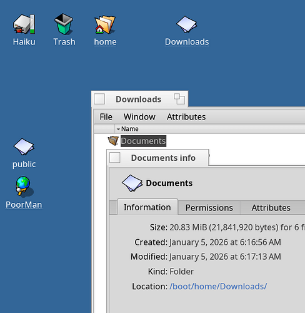Open the /boot/home/Downloads/ location link
The width and height of the screenshot is (305, 313).
coord(218,286)
